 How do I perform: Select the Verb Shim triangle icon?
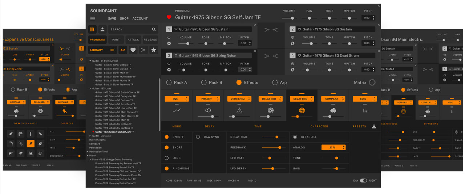pos(239,110)
